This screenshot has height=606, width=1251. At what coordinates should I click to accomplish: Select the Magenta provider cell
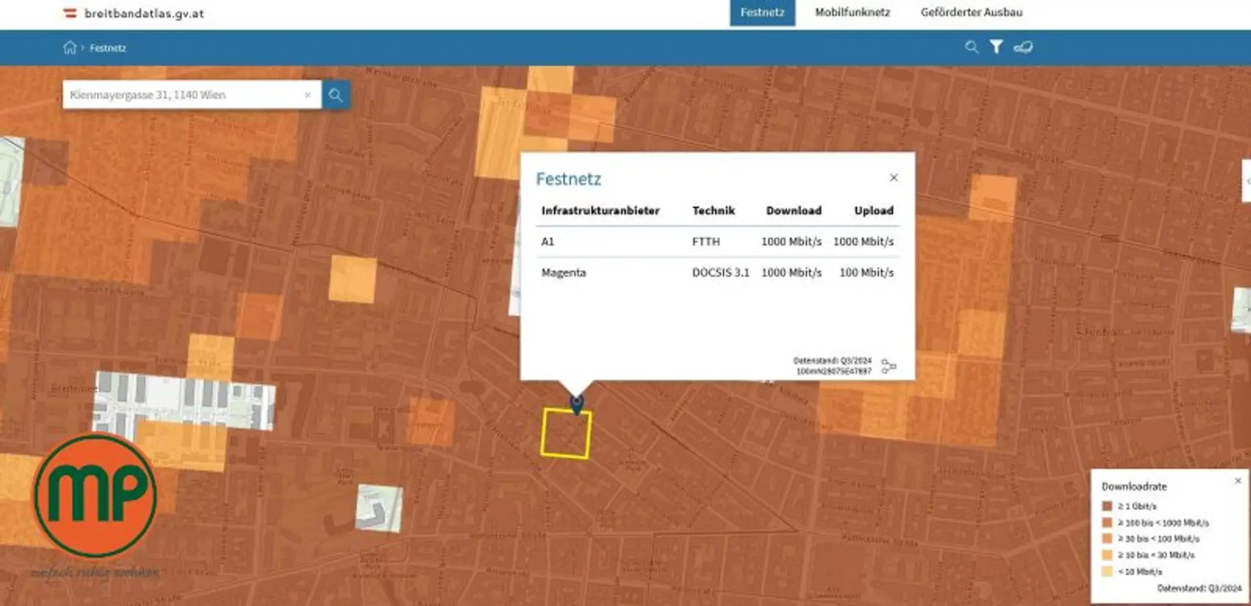pyautogui.click(x=564, y=273)
